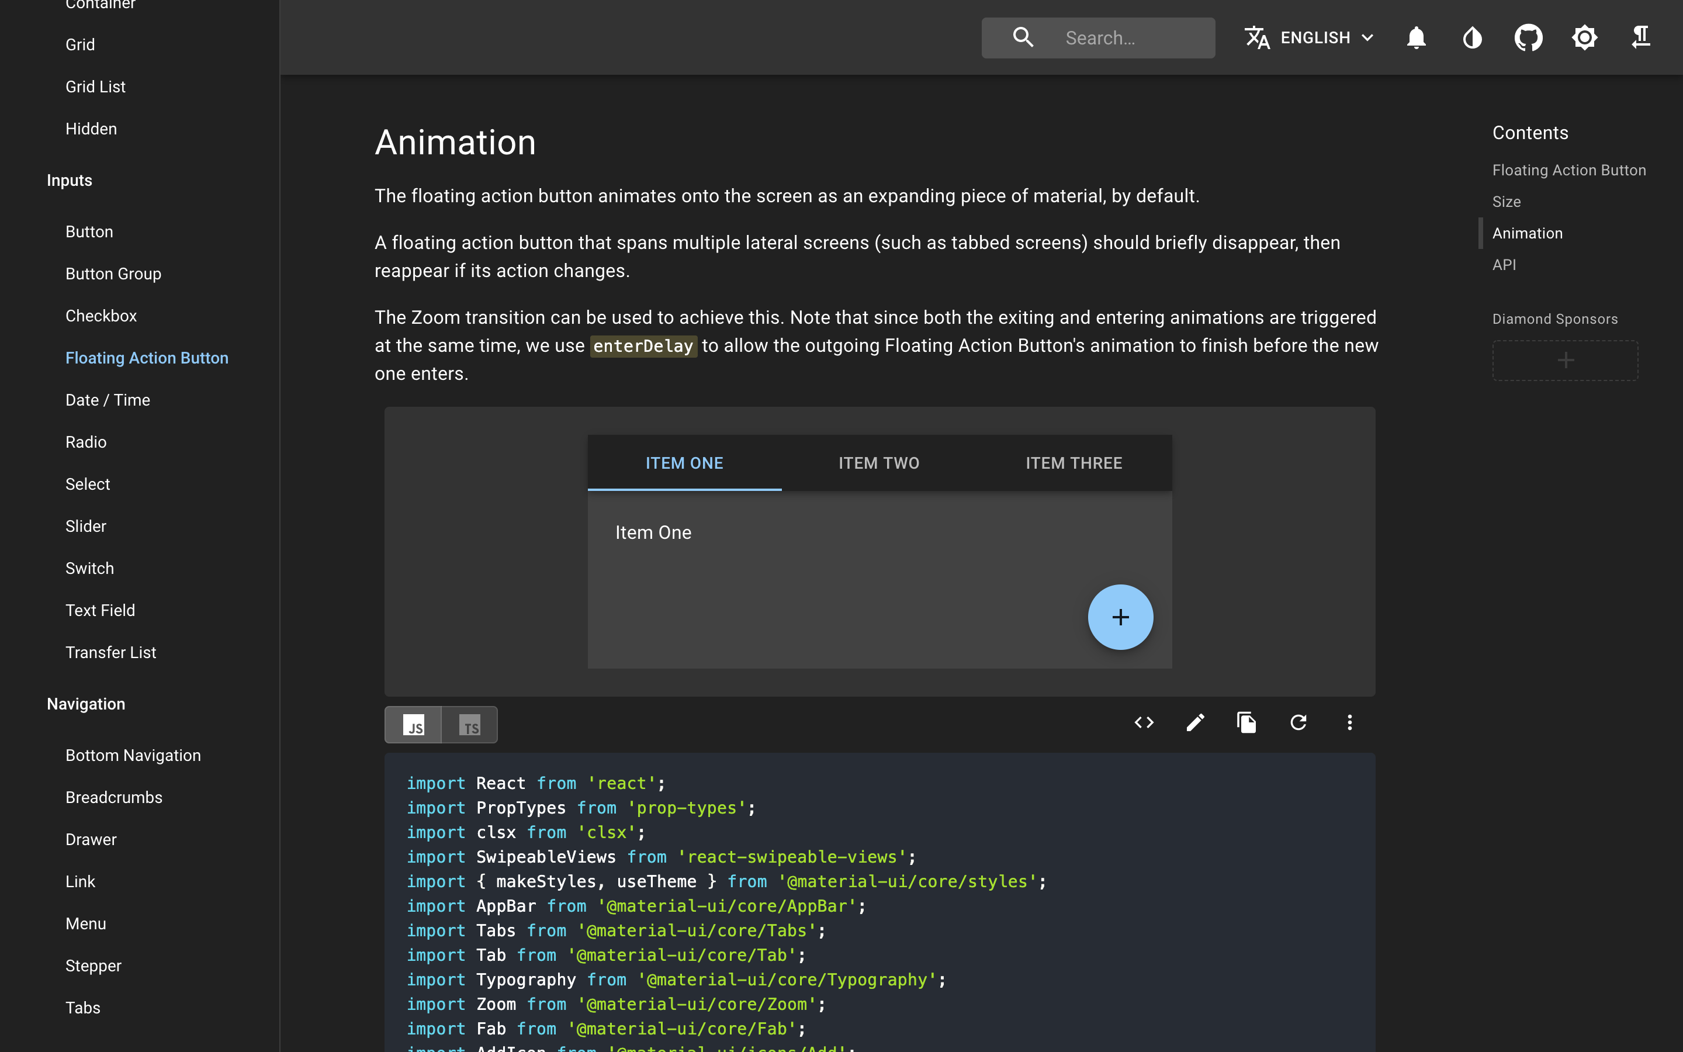Switch to the ITEM THREE tab

coord(1073,463)
